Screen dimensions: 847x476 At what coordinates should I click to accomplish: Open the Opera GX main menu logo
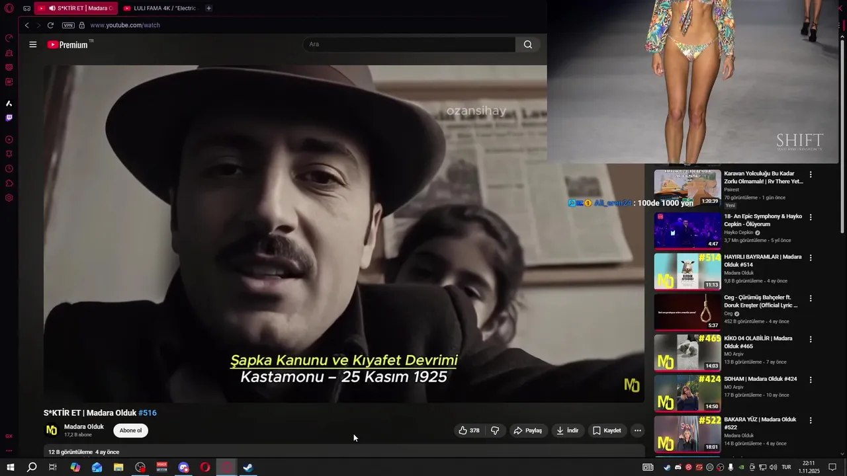click(9, 9)
